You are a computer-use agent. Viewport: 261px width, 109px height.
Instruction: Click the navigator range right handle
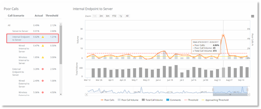click(247, 90)
